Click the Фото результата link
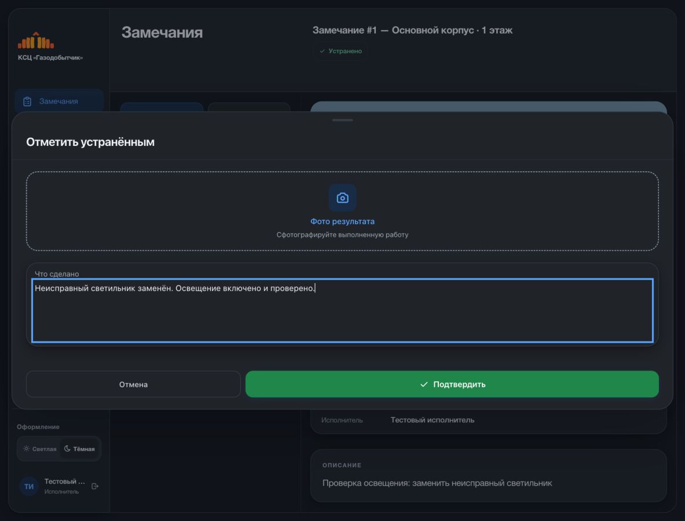Viewport: 685px width, 521px height. point(342,221)
